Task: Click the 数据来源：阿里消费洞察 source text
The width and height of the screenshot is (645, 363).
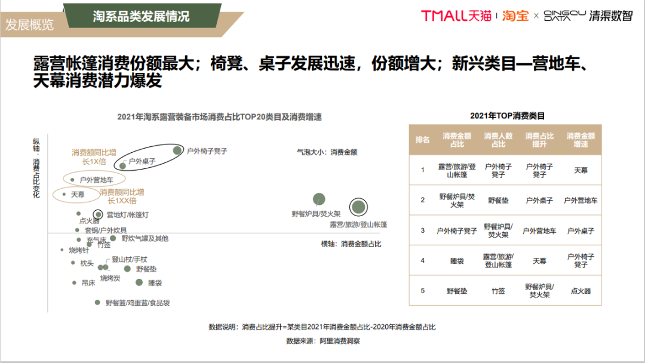Action: click(322, 342)
